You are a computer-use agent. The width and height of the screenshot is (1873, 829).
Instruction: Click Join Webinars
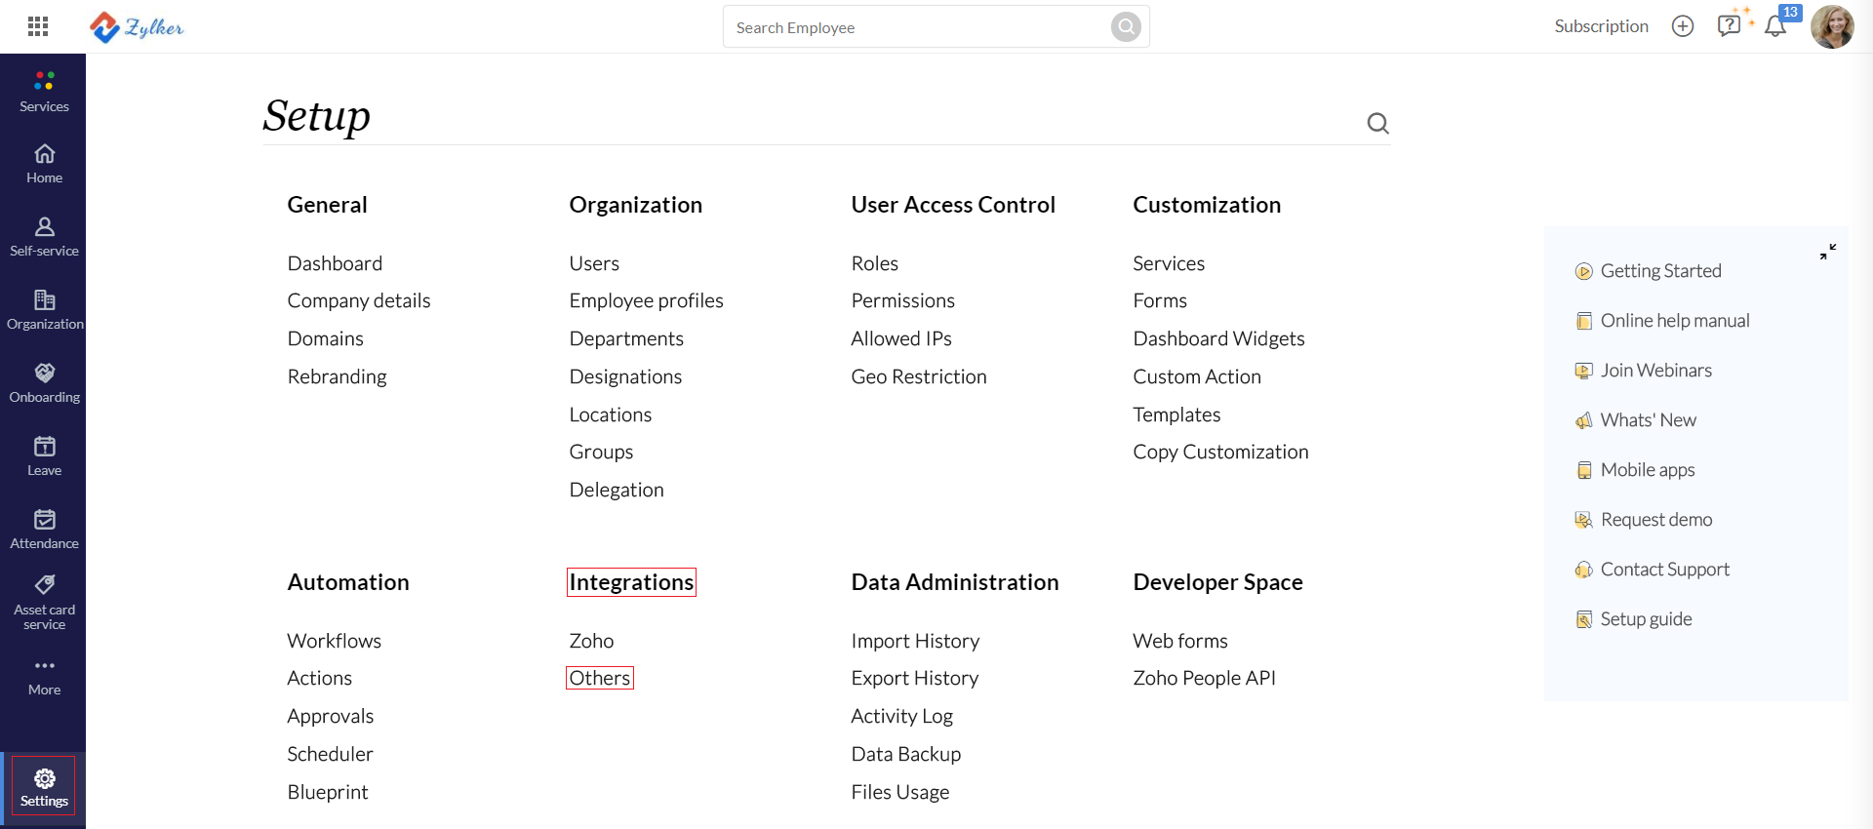(1655, 371)
